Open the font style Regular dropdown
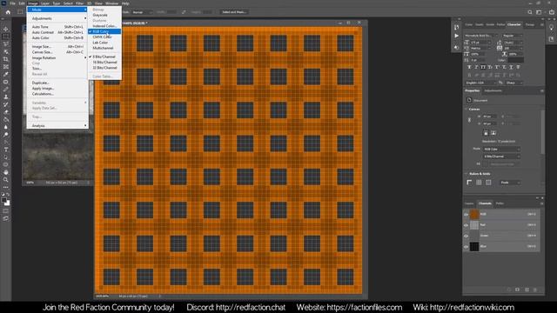Image resolution: width=557 pixels, height=313 pixels. click(513, 36)
